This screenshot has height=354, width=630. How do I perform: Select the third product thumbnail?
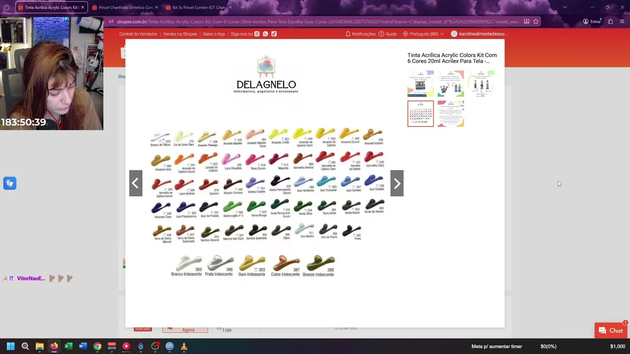[481, 84]
